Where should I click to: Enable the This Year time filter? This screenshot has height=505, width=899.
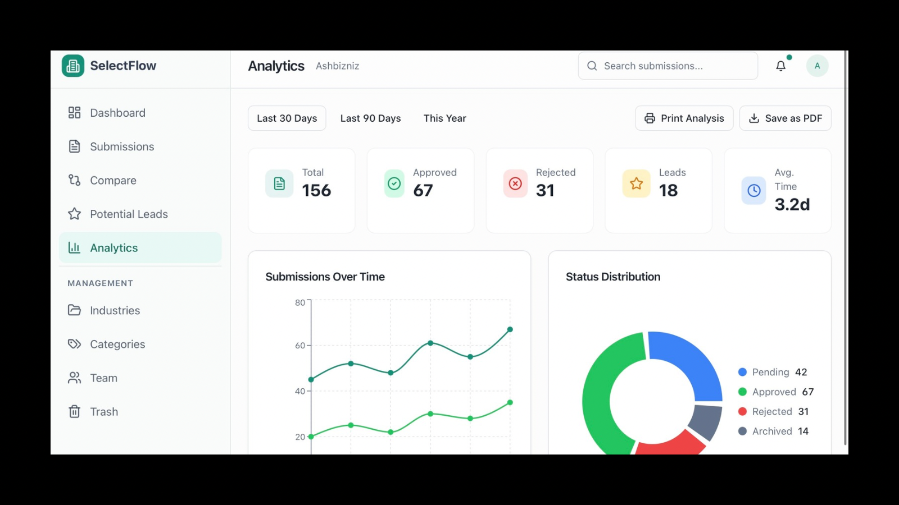pyautogui.click(x=444, y=118)
